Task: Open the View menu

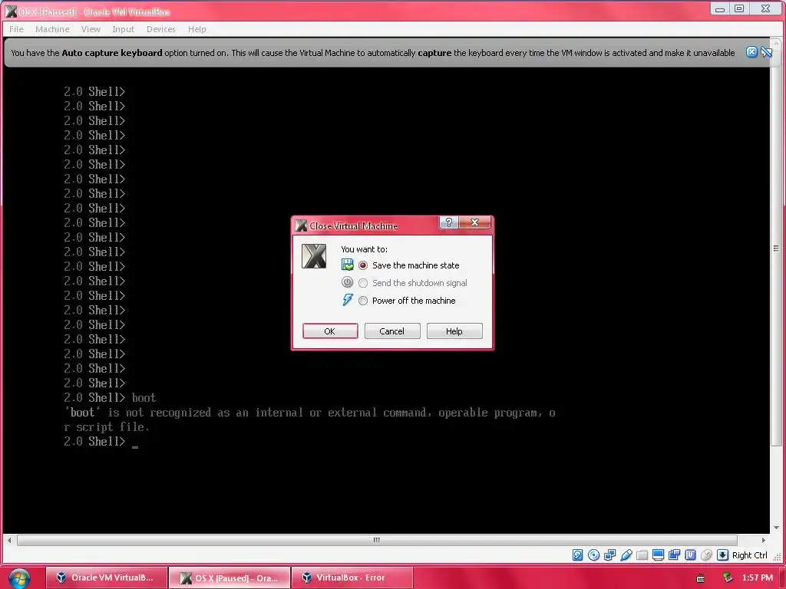Action: click(91, 29)
